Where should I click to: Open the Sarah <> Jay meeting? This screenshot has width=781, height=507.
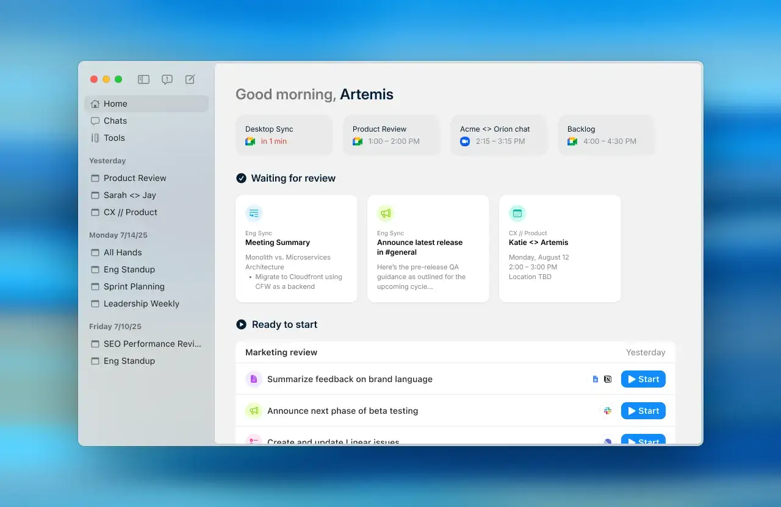coord(146,195)
